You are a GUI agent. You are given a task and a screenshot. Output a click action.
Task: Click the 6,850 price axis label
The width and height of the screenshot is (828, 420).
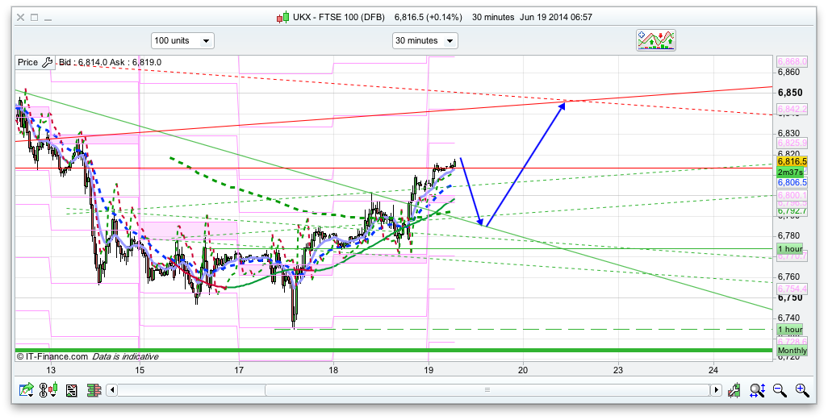(x=790, y=93)
